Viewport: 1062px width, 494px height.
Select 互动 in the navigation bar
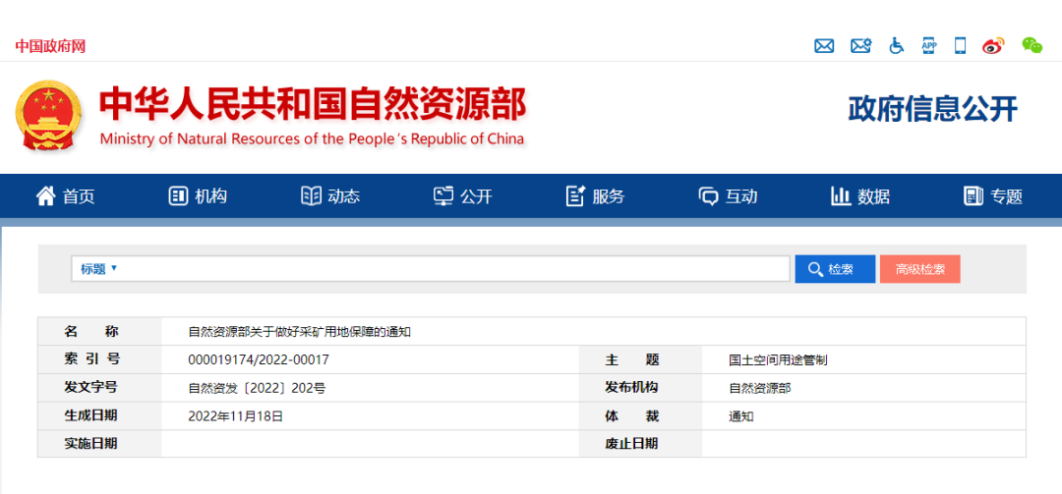(x=728, y=196)
